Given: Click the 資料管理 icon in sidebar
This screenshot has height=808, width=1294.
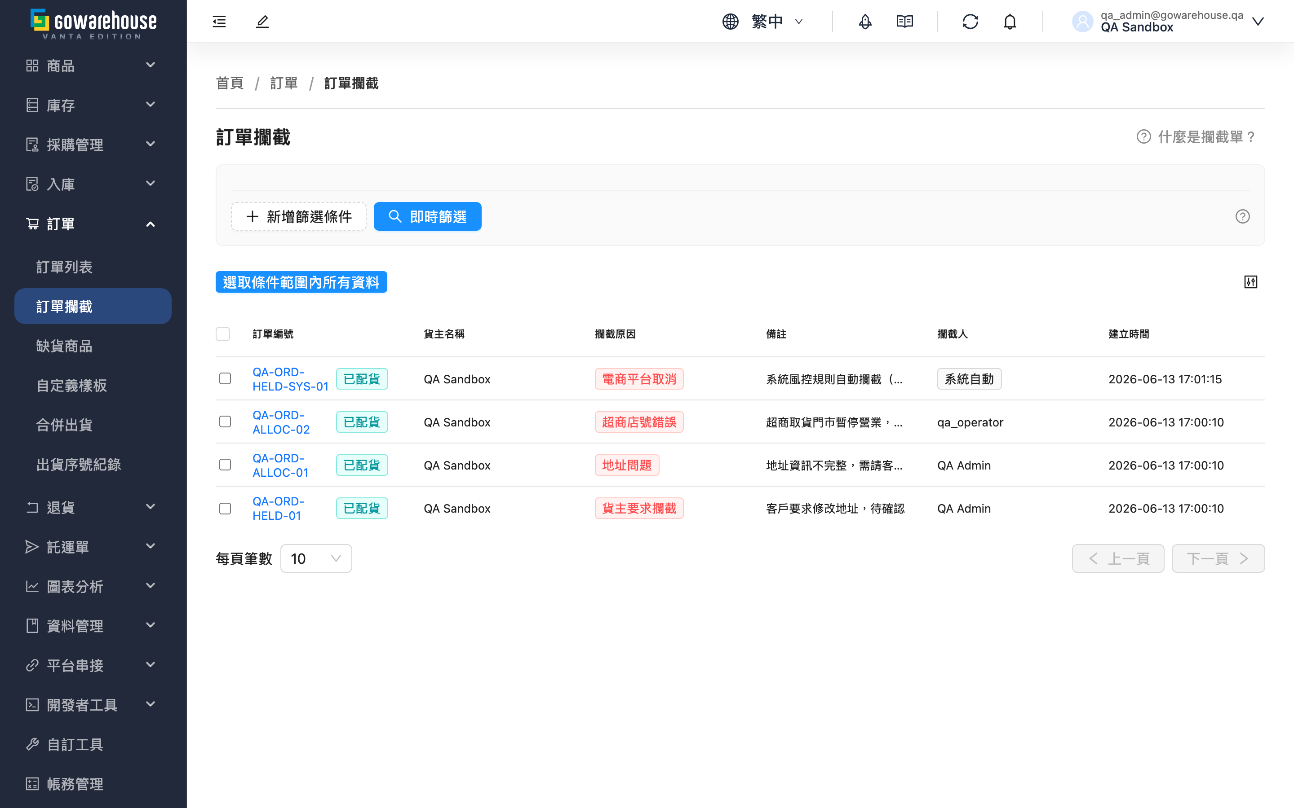Looking at the screenshot, I should point(32,625).
